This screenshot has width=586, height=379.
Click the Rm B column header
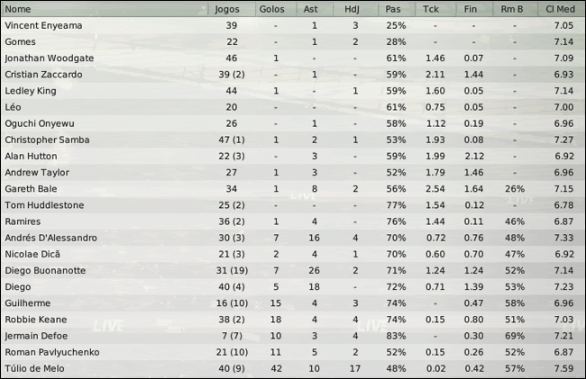pyautogui.click(x=515, y=9)
